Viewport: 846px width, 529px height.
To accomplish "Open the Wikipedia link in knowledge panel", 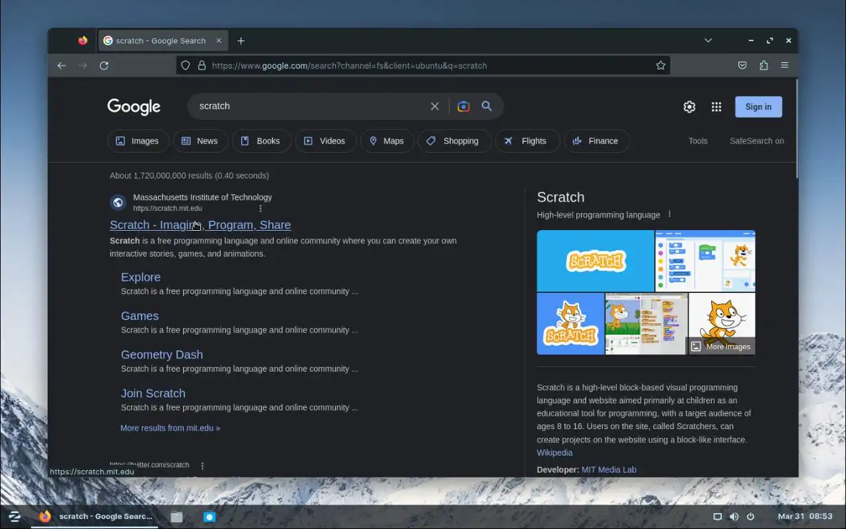I will coord(555,452).
